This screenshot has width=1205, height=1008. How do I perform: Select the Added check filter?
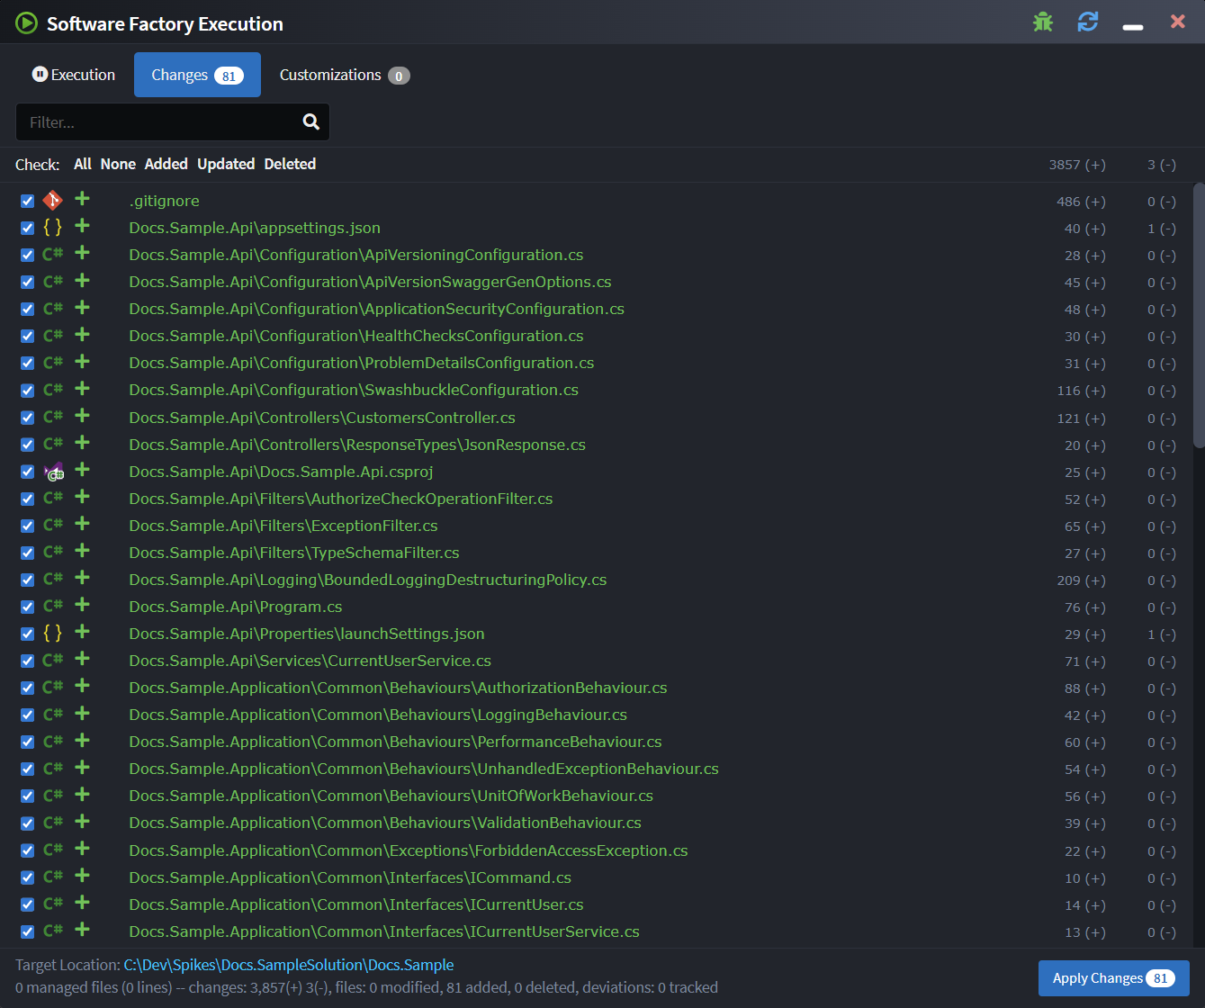166,164
